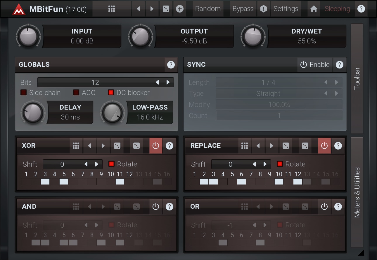Toggle the DC blocker checkbox
Screen dimensions: 377x260
coord(111,93)
